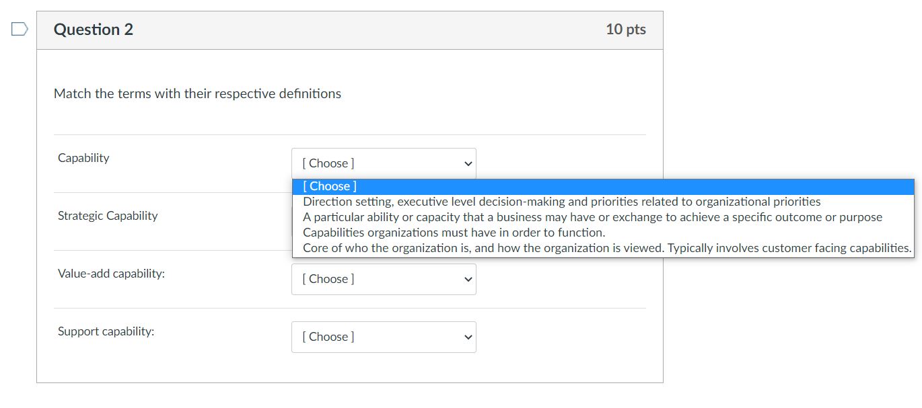Choose 'Capabilities organizations must have' option

click(x=603, y=233)
